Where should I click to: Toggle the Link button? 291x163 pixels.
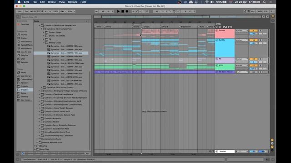(x=20, y=11)
